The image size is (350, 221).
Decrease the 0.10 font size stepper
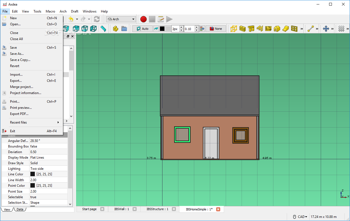click(x=196, y=30)
